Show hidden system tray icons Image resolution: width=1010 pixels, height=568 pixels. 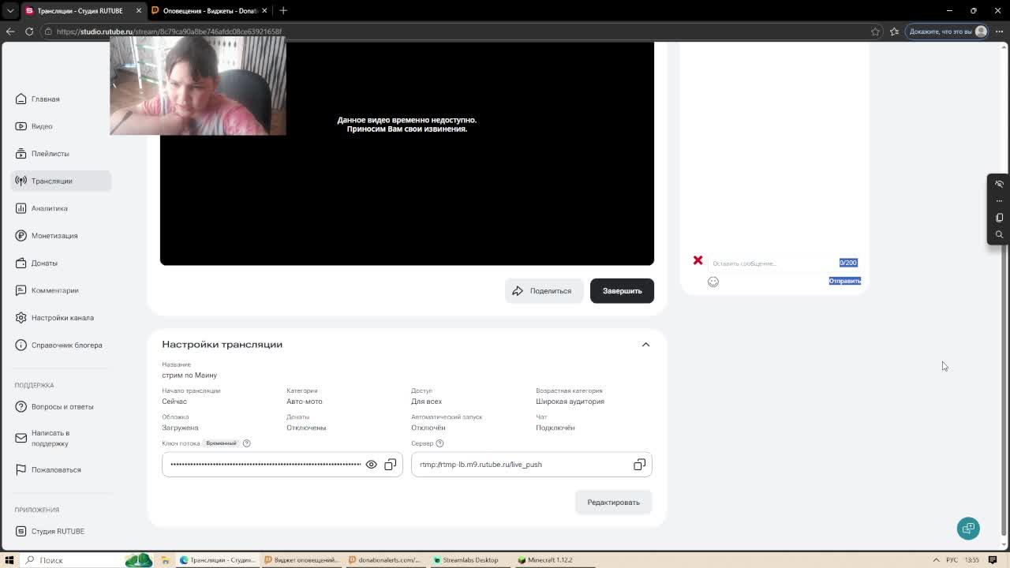tap(937, 560)
